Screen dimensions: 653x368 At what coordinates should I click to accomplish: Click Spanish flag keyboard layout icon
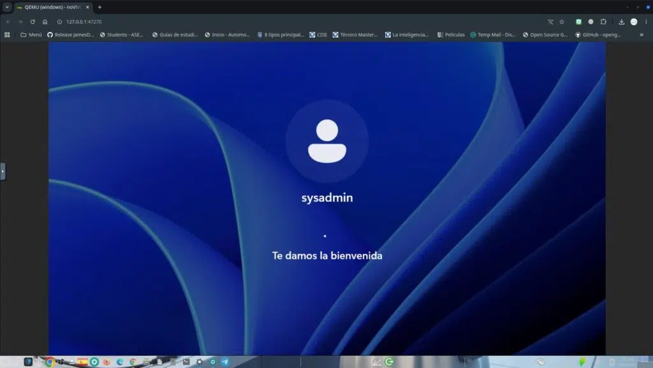[82, 362]
